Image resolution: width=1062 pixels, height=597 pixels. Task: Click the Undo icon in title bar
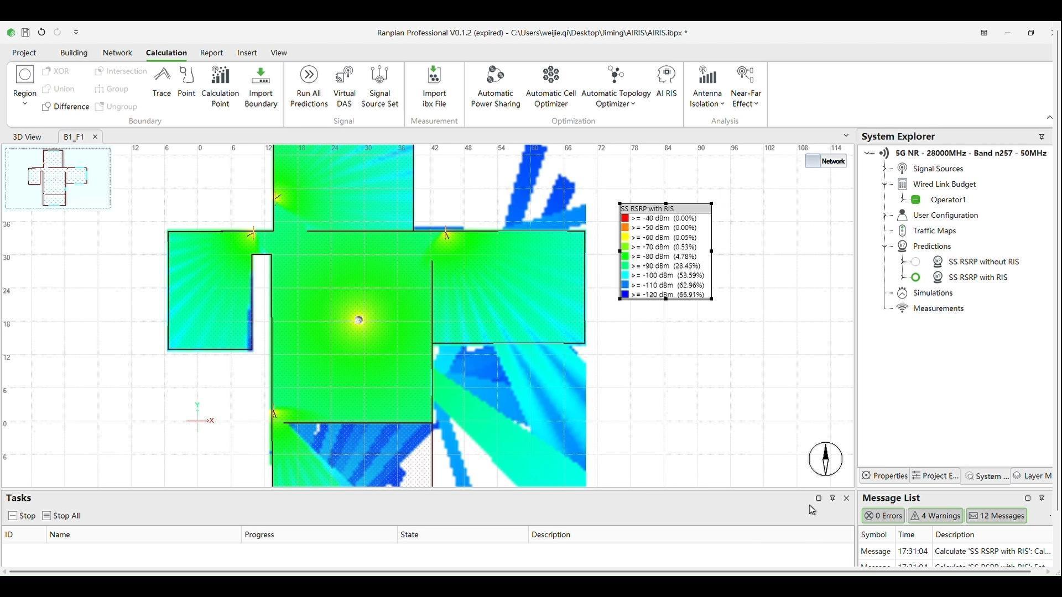coord(41,33)
